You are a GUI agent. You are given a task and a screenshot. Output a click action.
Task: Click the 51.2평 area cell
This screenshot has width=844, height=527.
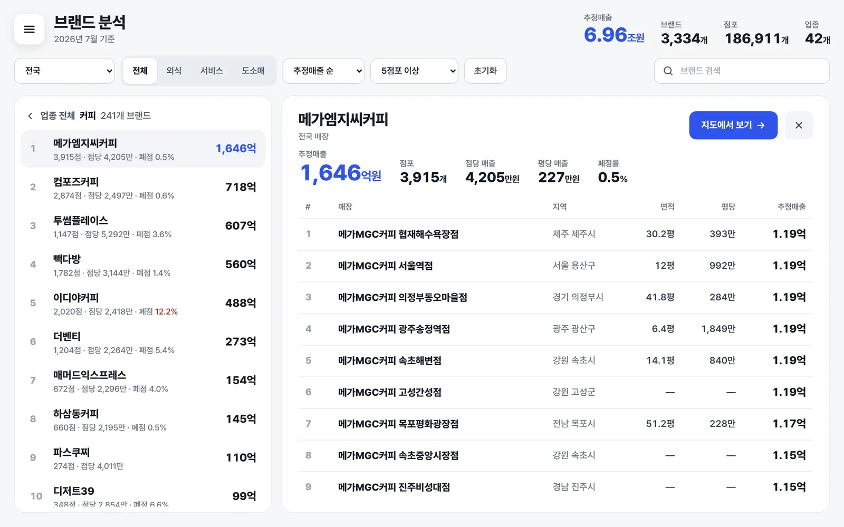pyautogui.click(x=660, y=424)
